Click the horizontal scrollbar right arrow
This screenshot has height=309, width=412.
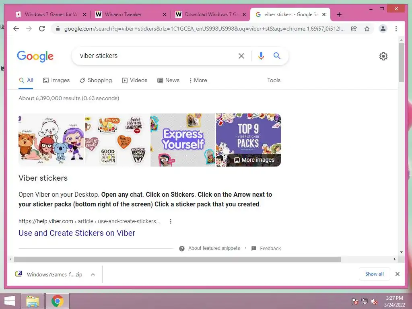pyautogui.click(x=394, y=260)
